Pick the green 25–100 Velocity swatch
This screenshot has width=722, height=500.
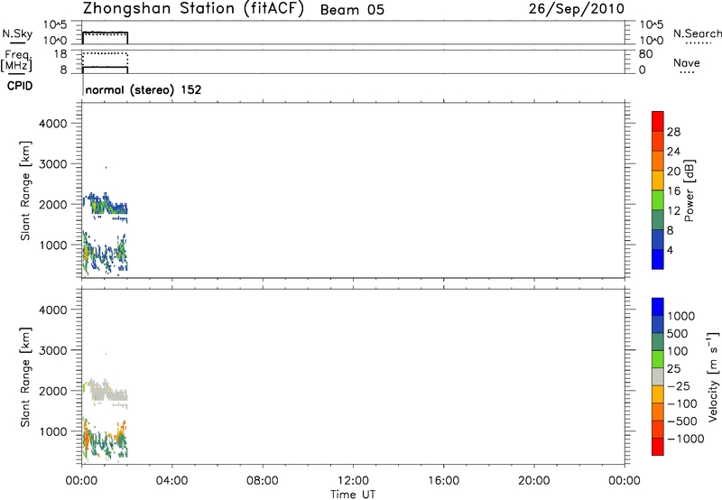tap(658, 359)
